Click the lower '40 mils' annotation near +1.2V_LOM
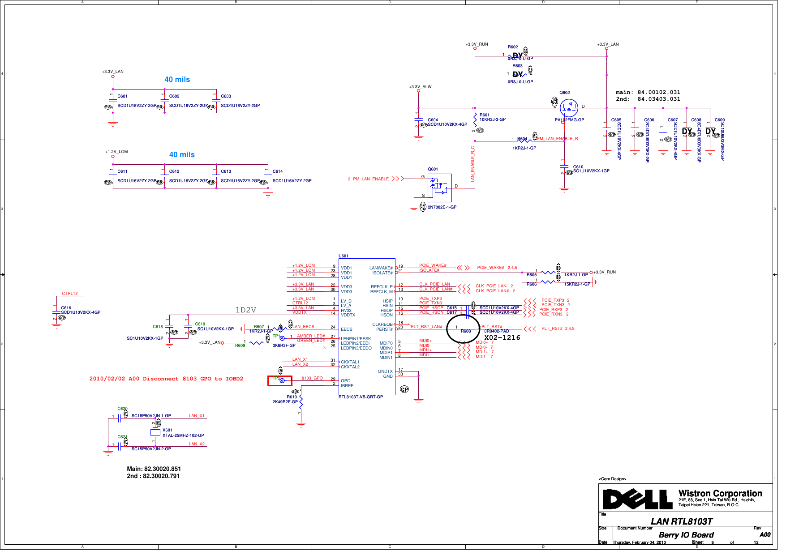The image size is (786, 555). point(182,154)
